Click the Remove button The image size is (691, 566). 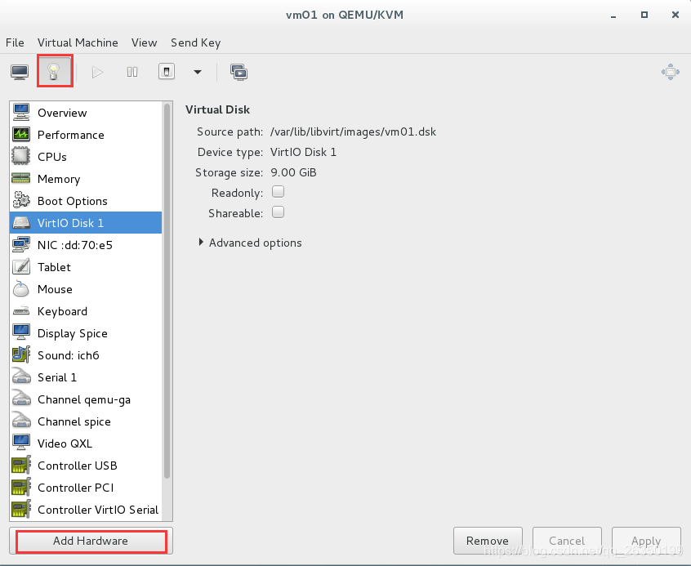tap(488, 541)
